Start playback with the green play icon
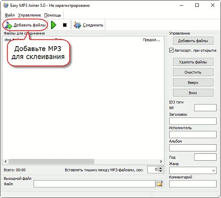Screen dimensions: 221x198 pyautogui.click(x=53, y=25)
